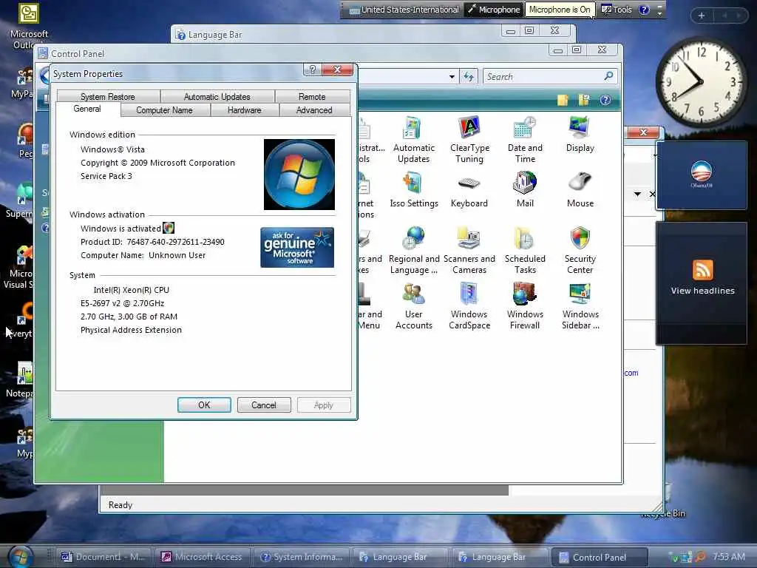Switch to System Information taskbar button

point(302,557)
